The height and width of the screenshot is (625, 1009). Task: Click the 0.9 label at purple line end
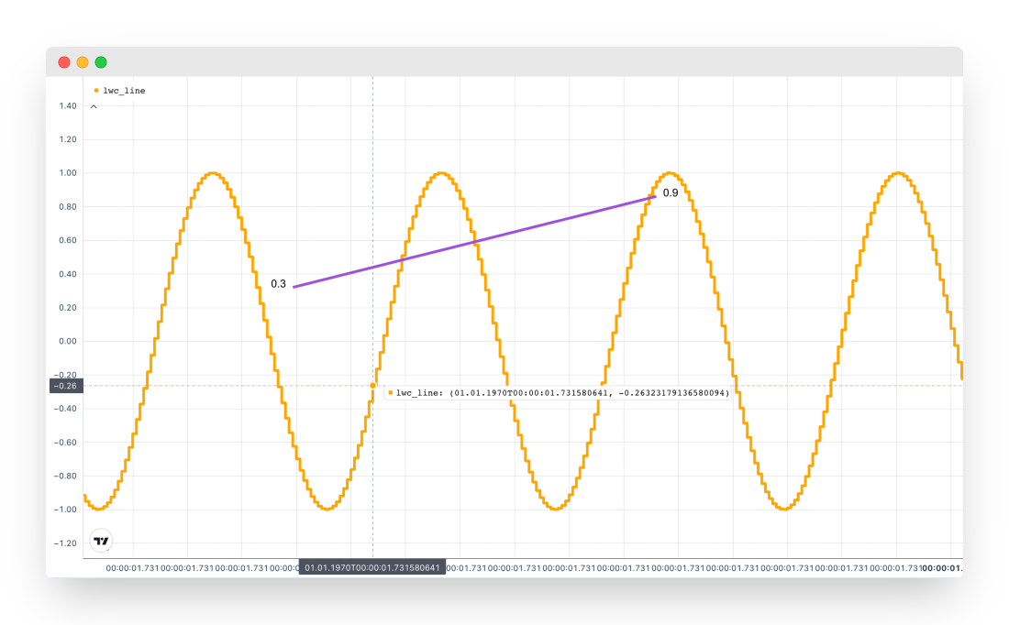click(671, 193)
